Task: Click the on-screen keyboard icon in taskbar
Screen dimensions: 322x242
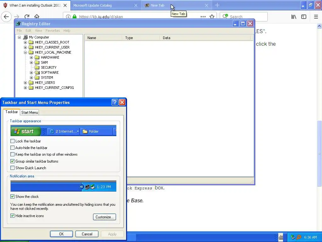Action: 281,237
